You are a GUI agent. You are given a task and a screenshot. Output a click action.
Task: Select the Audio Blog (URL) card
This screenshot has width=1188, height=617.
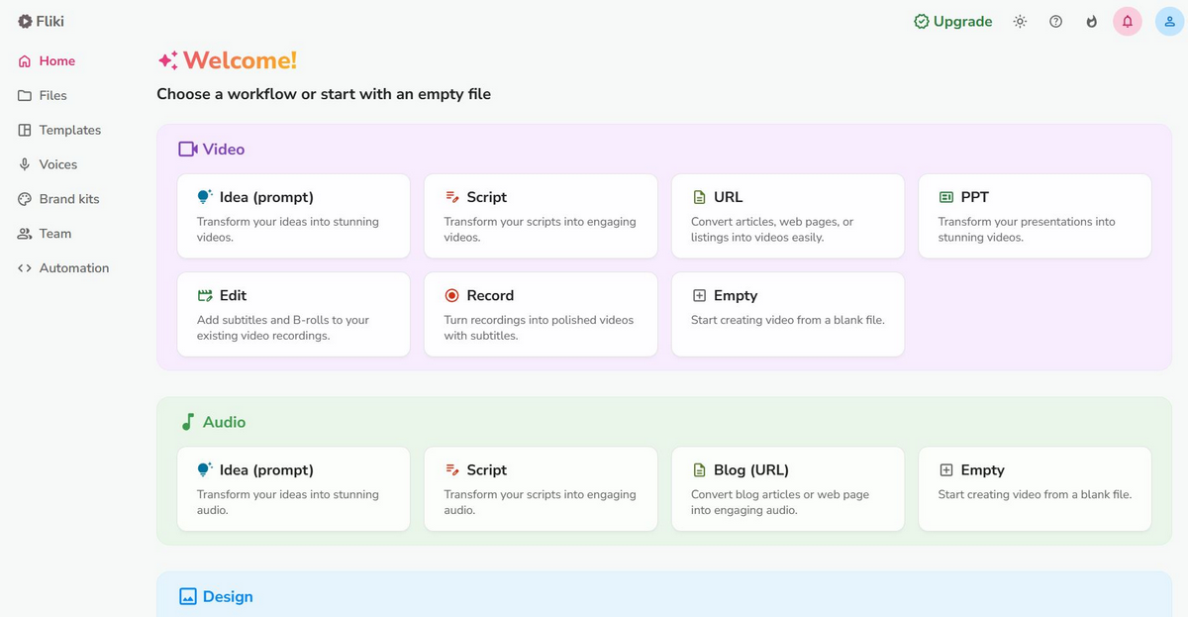tap(787, 488)
